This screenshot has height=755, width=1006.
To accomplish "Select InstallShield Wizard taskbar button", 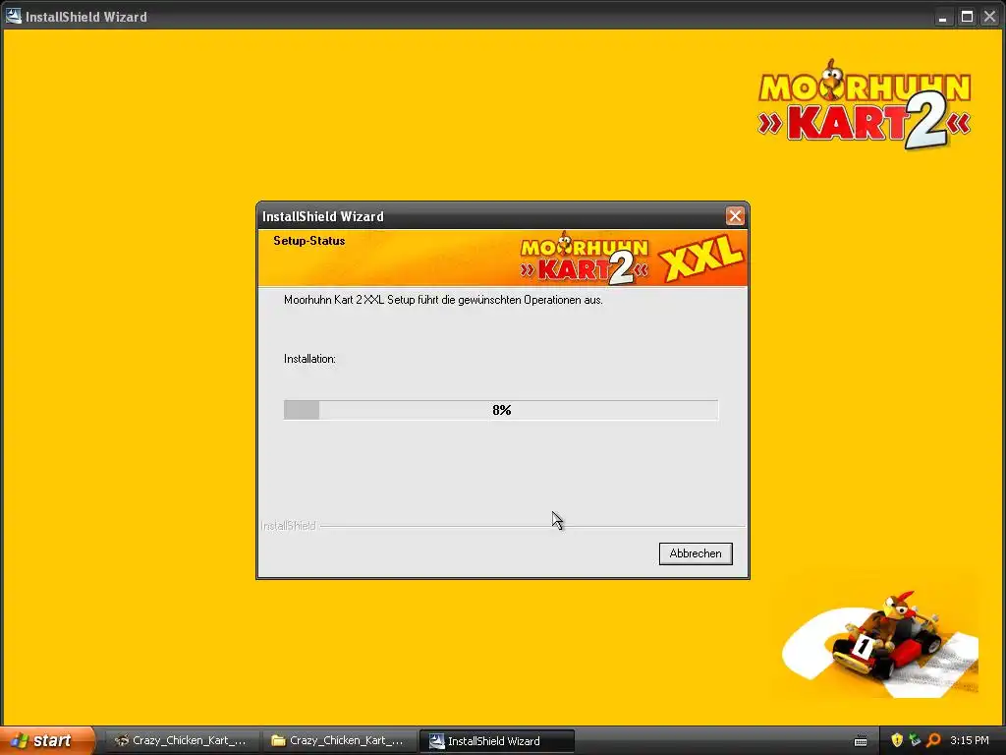I will pos(496,741).
